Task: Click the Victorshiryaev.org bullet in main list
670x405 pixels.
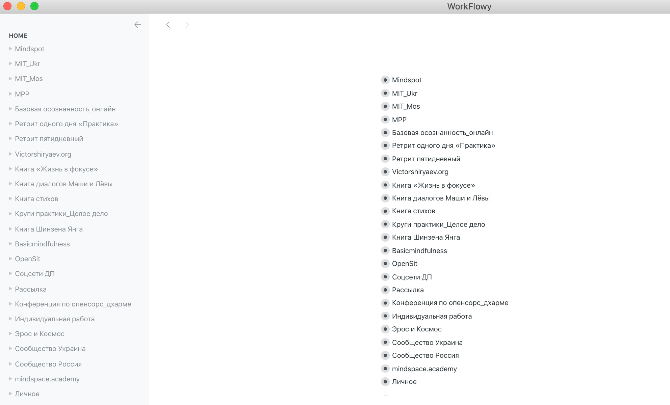Action: coord(385,172)
